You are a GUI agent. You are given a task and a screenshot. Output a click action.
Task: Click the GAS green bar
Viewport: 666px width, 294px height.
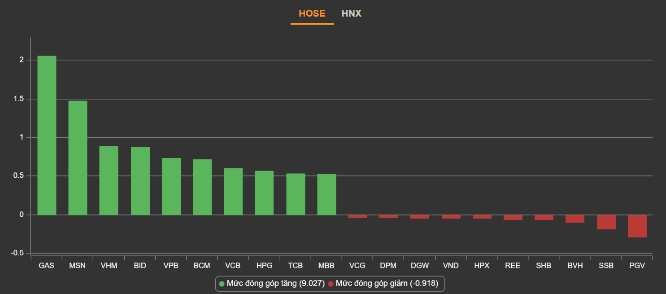pyautogui.click(x=47, y=135)
